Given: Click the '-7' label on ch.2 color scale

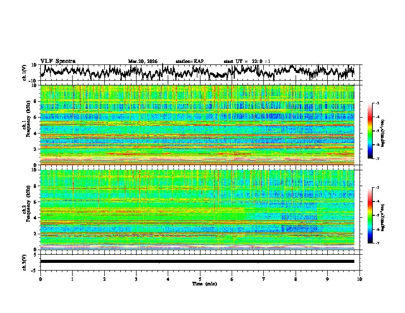Looking at the screenshot, I should tap(377, 243).
